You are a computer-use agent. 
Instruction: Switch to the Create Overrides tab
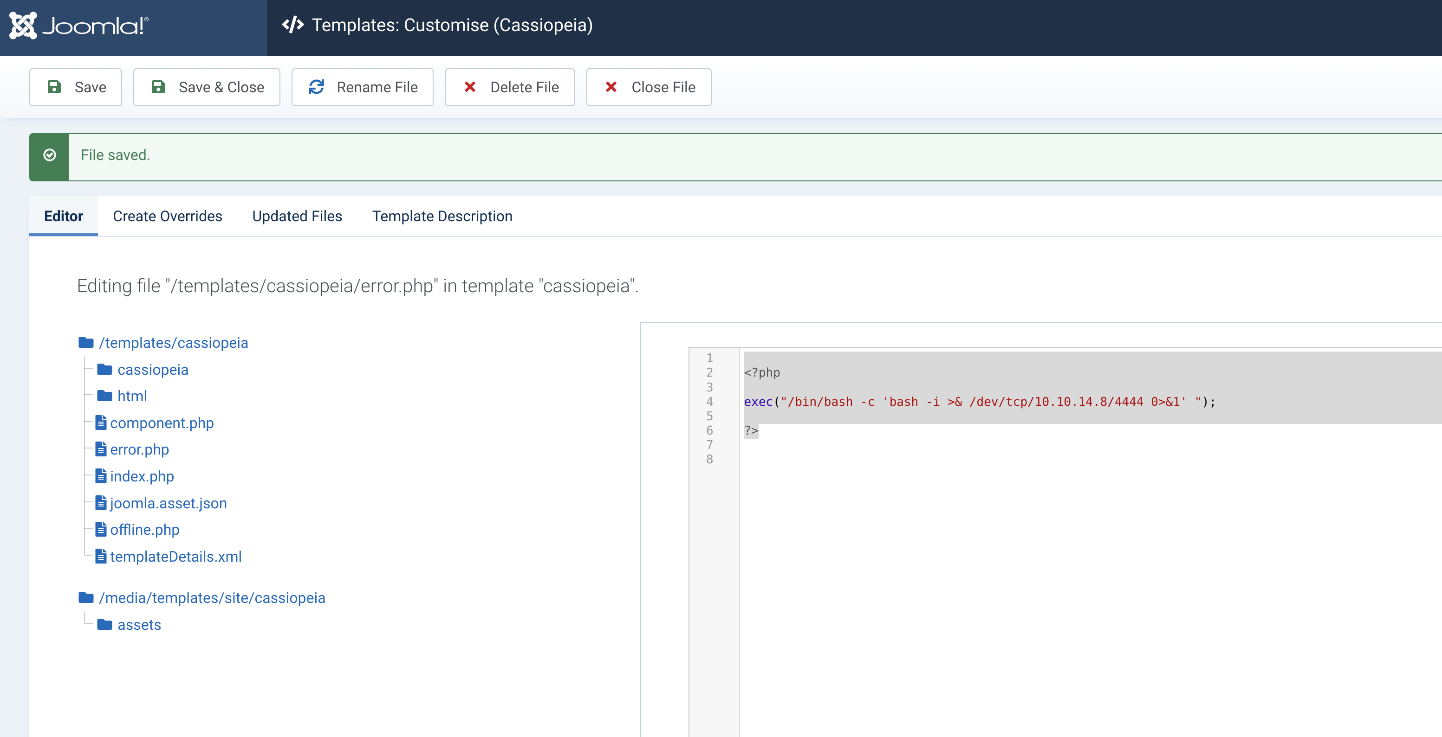[x=168, y=216]
